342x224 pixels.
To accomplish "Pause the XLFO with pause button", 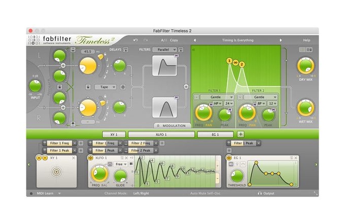I will click(131, 164).
